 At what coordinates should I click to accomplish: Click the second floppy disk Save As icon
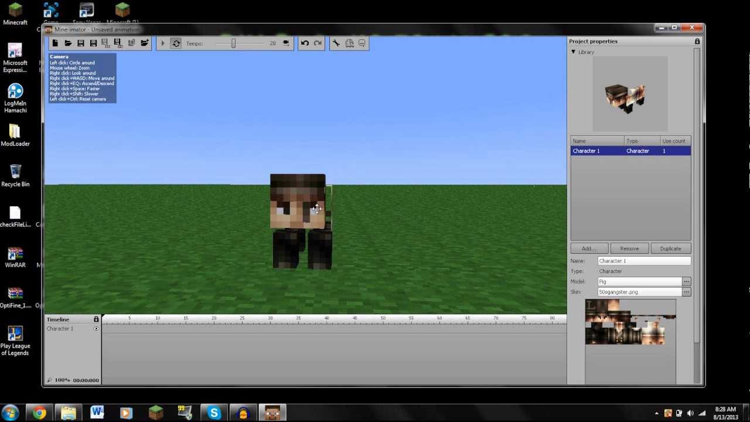[x=93, y=43]
